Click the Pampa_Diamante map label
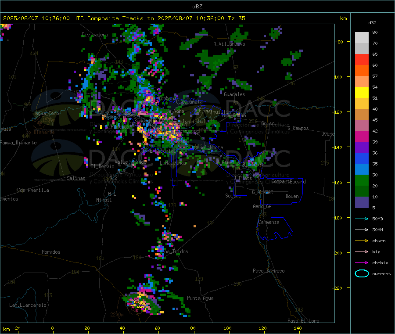The width and height of the screenshot is (395, 334). tap(18, 143)
